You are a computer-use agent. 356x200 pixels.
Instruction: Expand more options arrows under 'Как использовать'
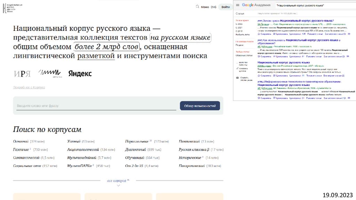348,56
